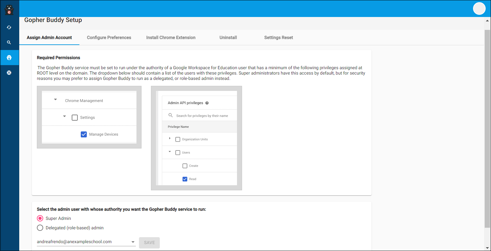
Task: Open the lifebuoy support icon in the sidebar
Action: click(x=9, y=73)
